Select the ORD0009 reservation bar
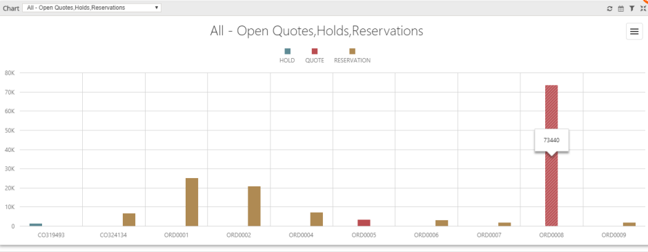This screenshot has height=252, width=648. coord(629,224)
